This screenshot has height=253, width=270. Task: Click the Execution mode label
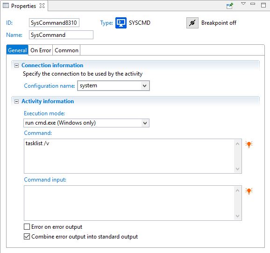pyautogui.click(x=44, y=113)
